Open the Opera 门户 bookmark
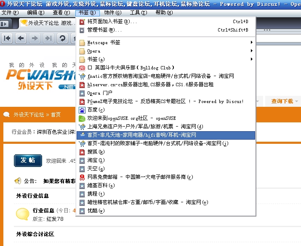 166,93
